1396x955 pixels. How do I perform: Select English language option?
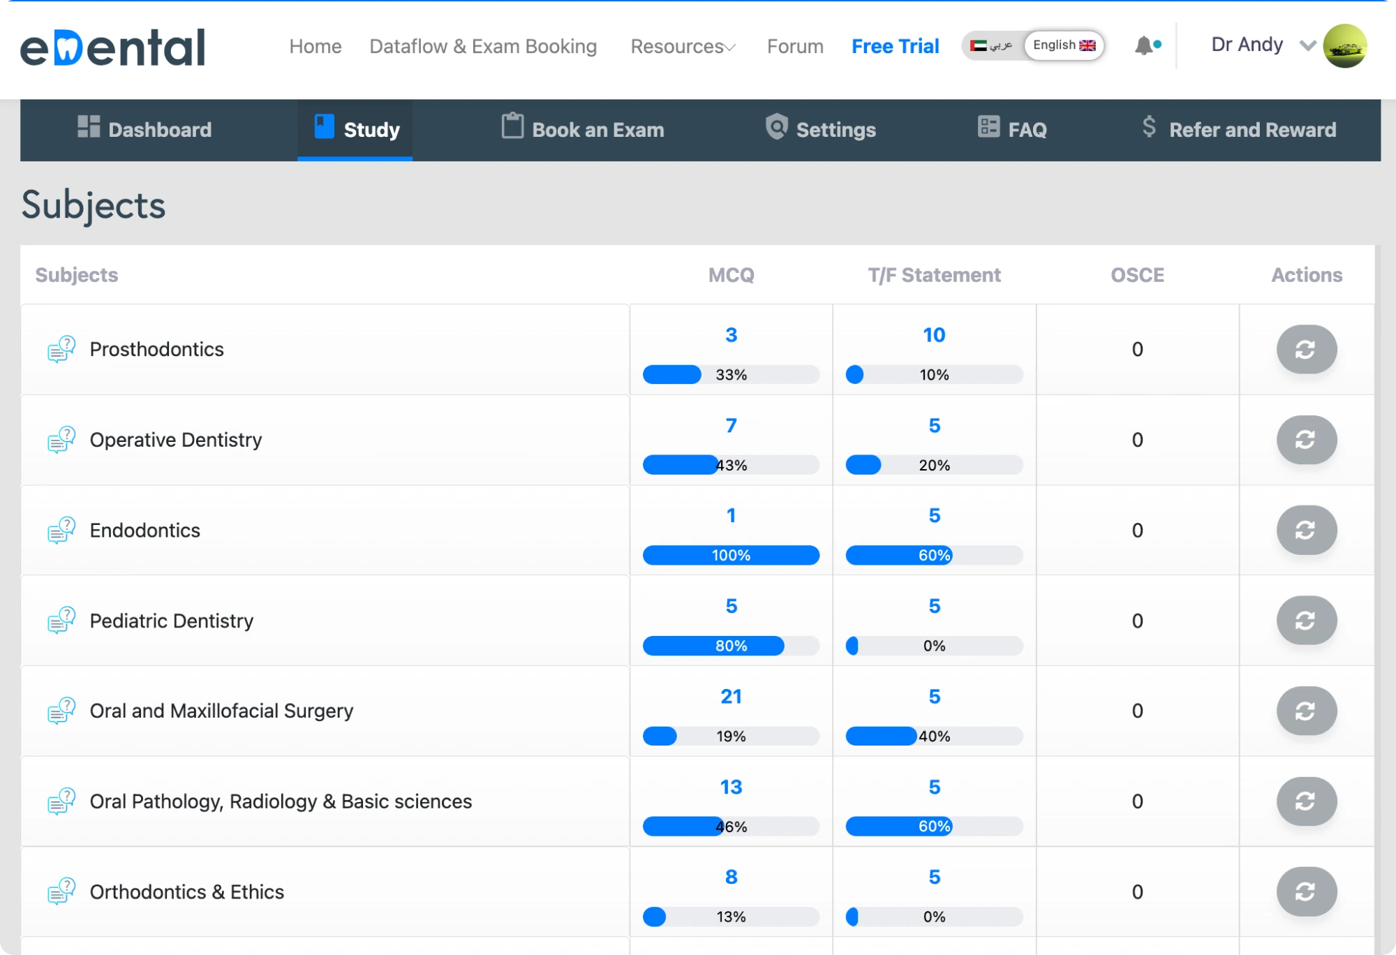coord(1064,45)
